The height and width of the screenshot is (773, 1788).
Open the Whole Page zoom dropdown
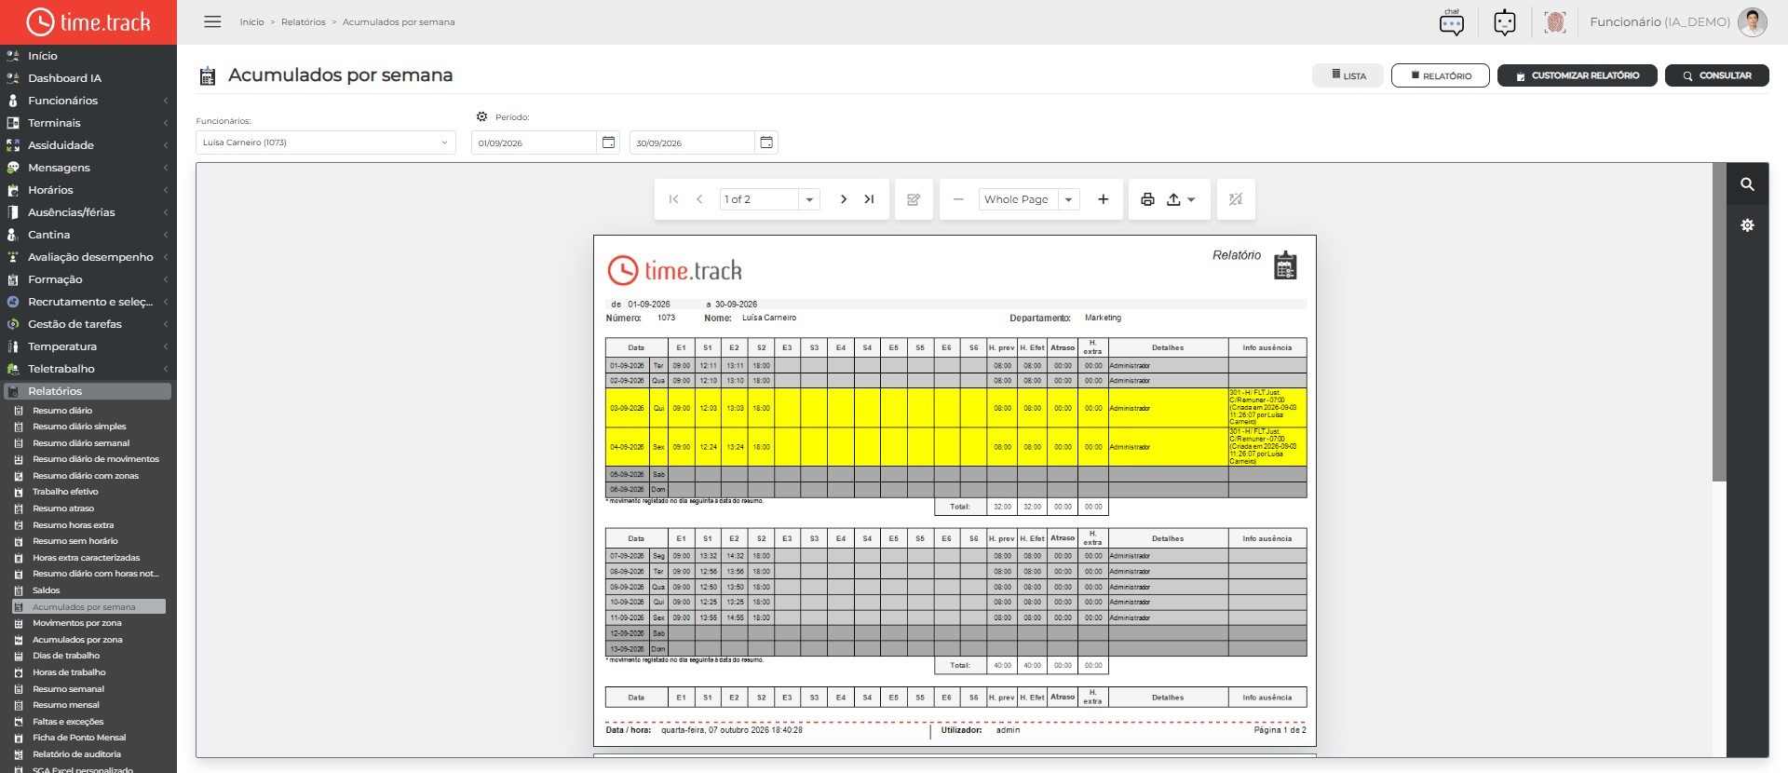coord(1068,199)
